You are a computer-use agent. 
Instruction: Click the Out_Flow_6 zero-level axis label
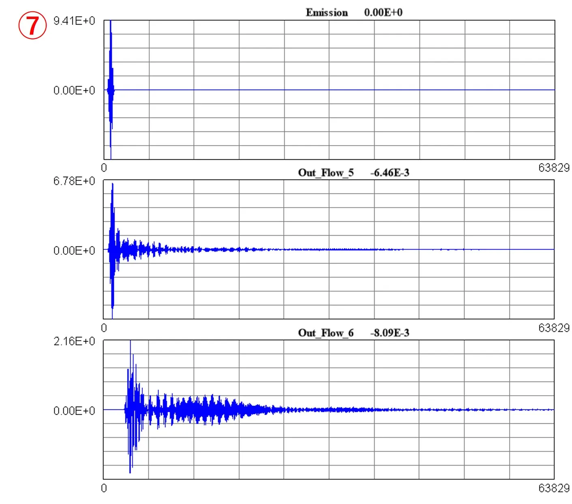click(x=74, y=411)
